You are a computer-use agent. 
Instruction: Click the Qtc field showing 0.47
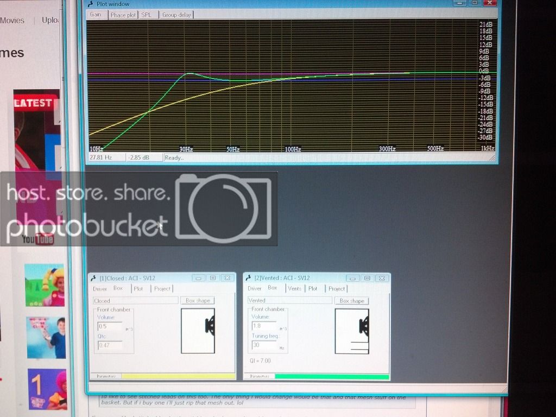[x=110, y=345]
